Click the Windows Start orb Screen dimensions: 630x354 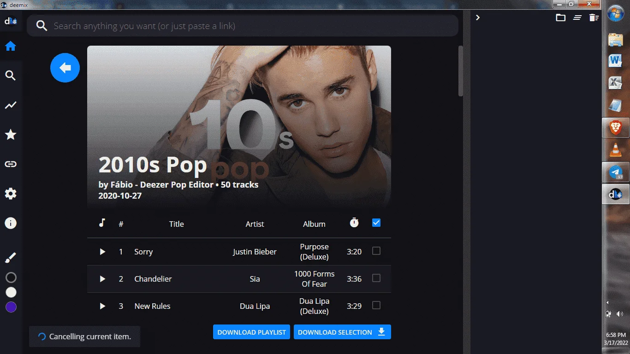tap(616, 13)
